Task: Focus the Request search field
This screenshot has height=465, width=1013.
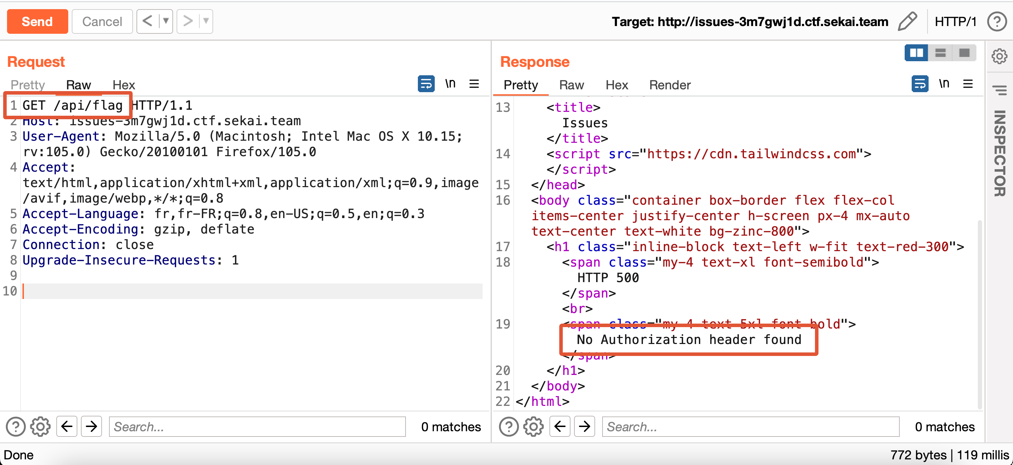Action: click(257, 426)
